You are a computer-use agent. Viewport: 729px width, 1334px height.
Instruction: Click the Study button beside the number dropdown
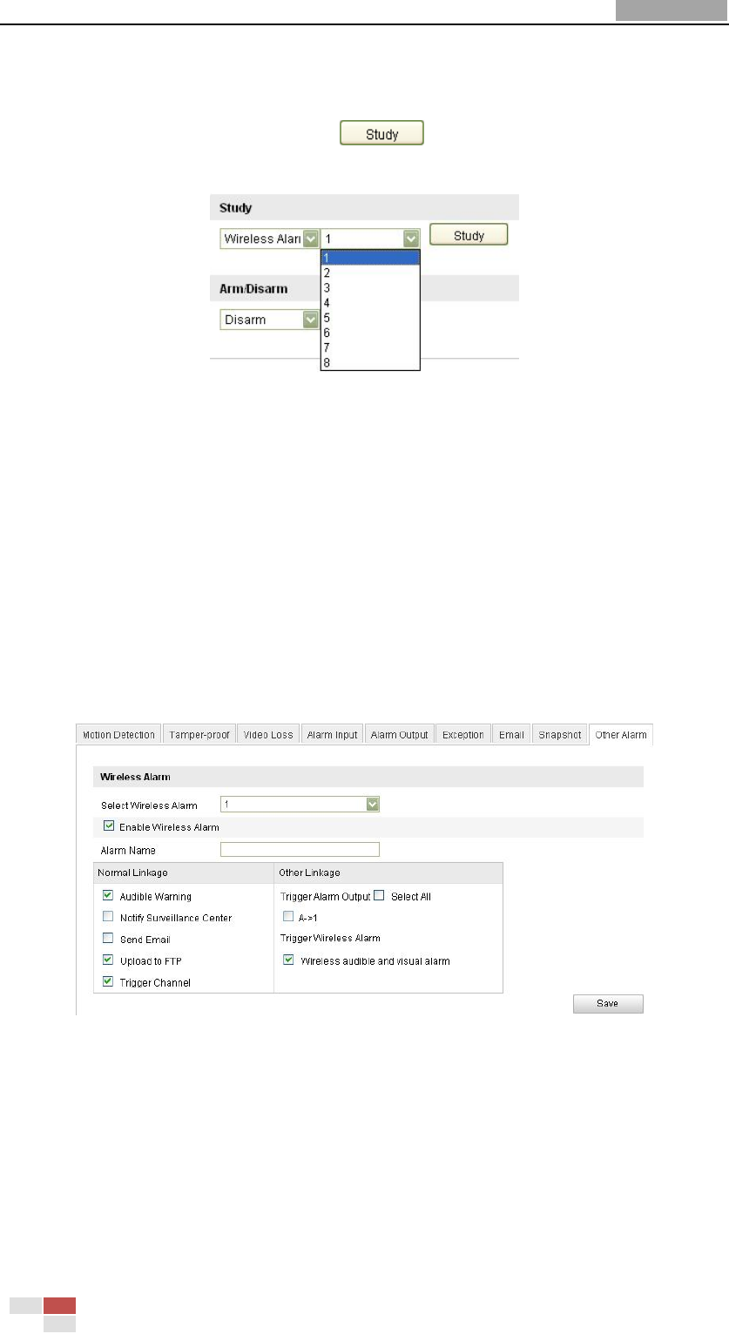tap(469, 235)
